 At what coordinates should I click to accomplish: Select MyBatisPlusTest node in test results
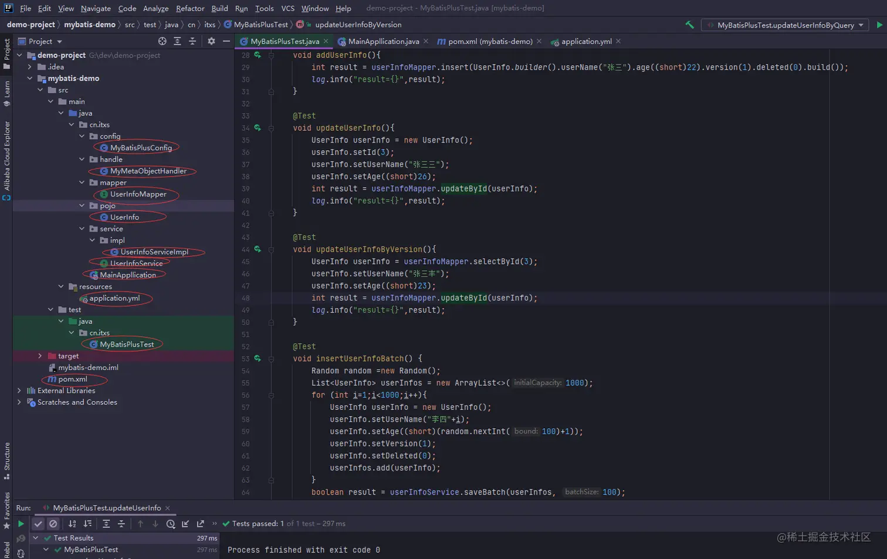pyautogui.click(x=91, y=550)
